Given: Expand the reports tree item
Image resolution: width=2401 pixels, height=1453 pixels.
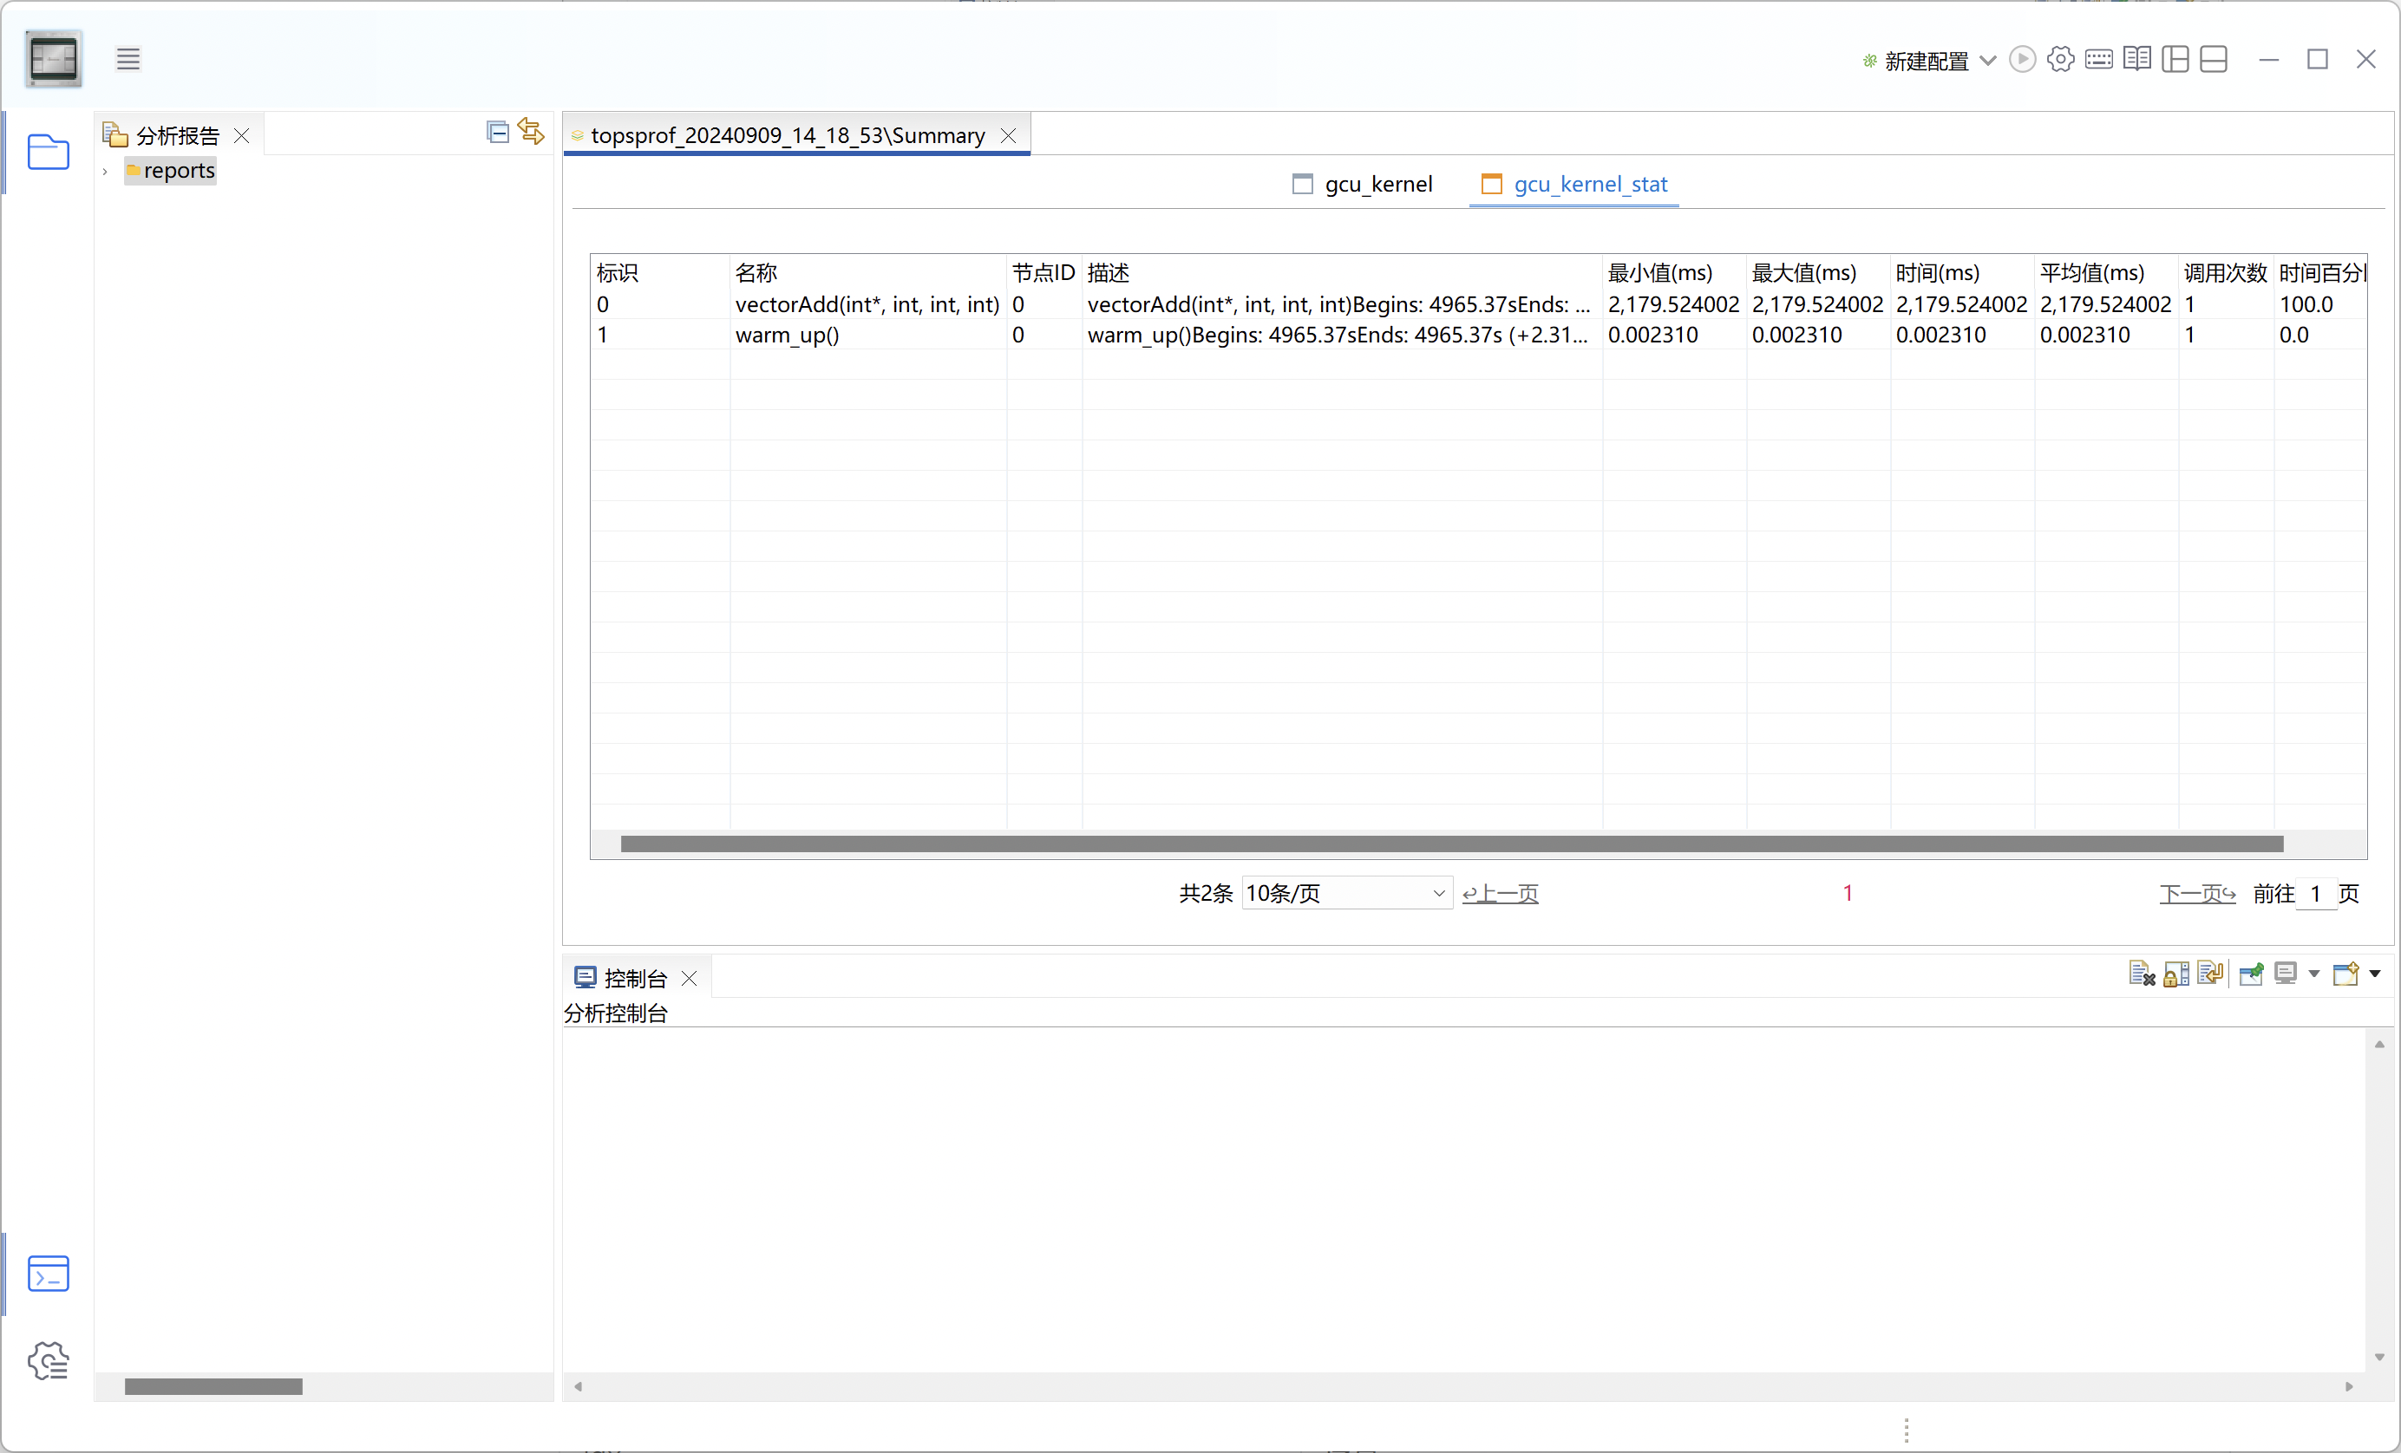Looking at the screenshot, I should [107, 170].
